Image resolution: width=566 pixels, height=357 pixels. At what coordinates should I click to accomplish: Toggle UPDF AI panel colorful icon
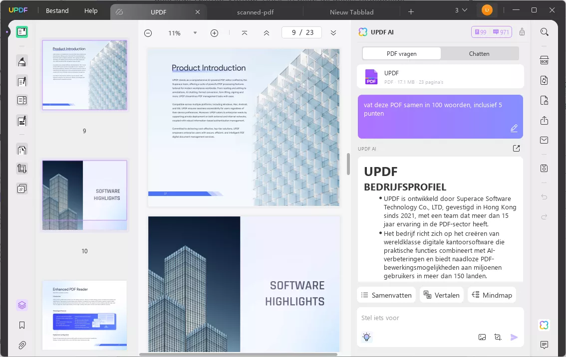pyautogui.click(x=545, y=325)
